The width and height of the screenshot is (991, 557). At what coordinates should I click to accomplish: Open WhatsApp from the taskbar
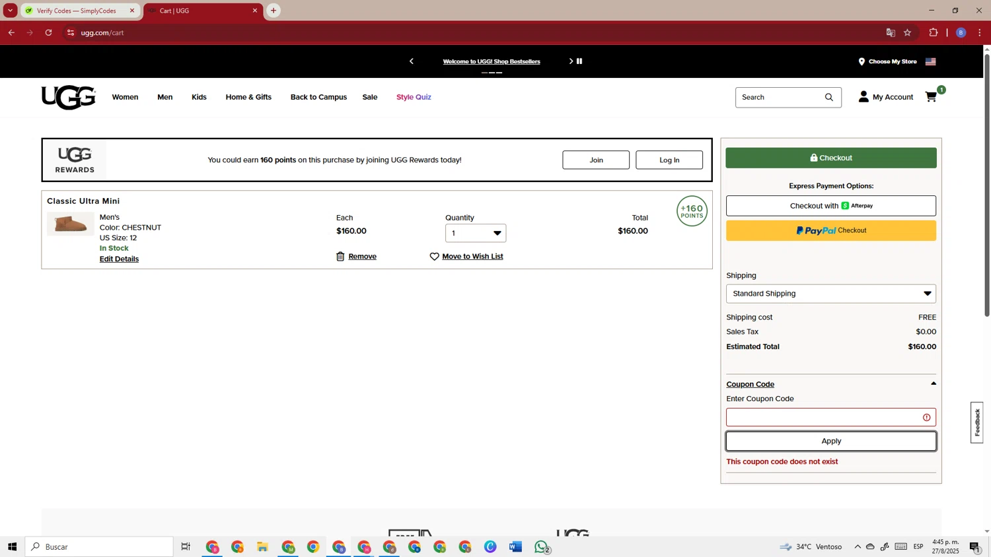(x=541, y=546)
